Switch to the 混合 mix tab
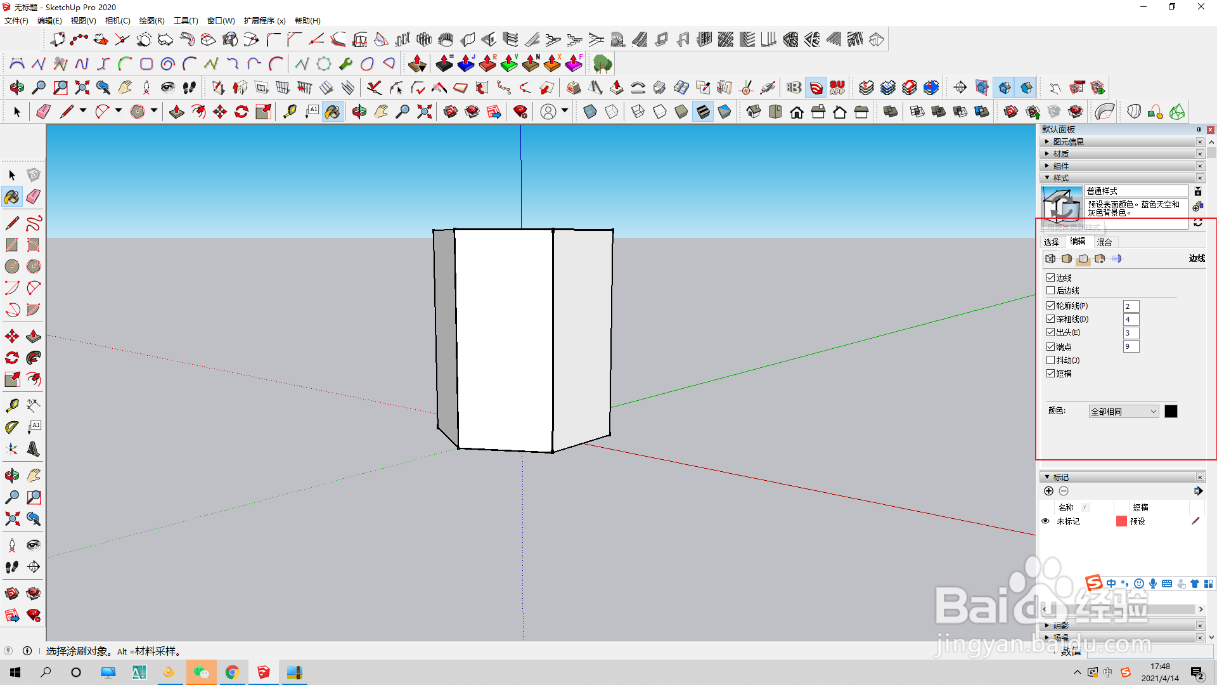The height and width of the screenshot is (685, 1217). click(1104, 242)
